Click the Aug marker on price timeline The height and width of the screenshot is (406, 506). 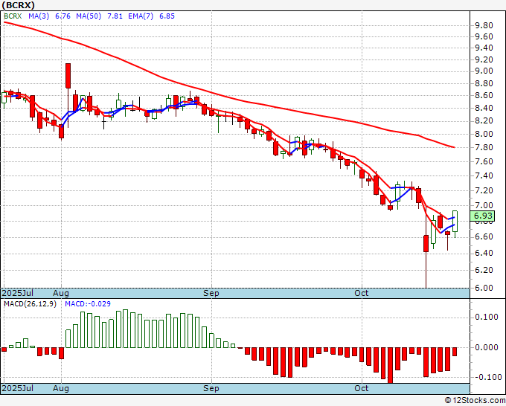(61, 293)
